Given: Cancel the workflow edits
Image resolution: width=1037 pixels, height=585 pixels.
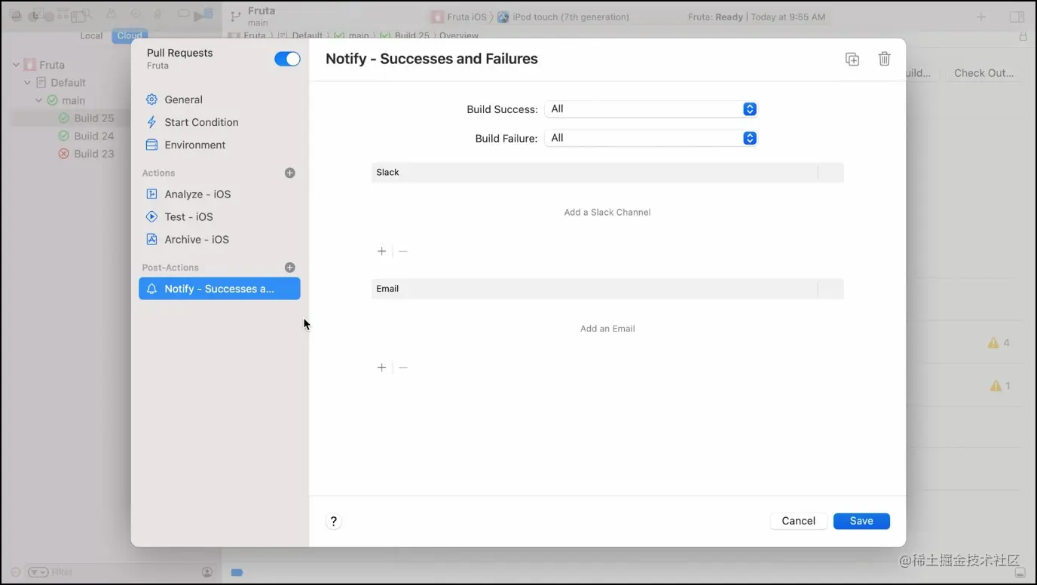Looking at the screenshot, I should click(x=799, y=521).
